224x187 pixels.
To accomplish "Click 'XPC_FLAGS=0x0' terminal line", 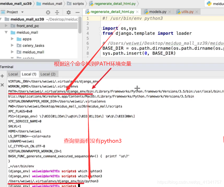I will pyautogui.click(x=20, y=111).
